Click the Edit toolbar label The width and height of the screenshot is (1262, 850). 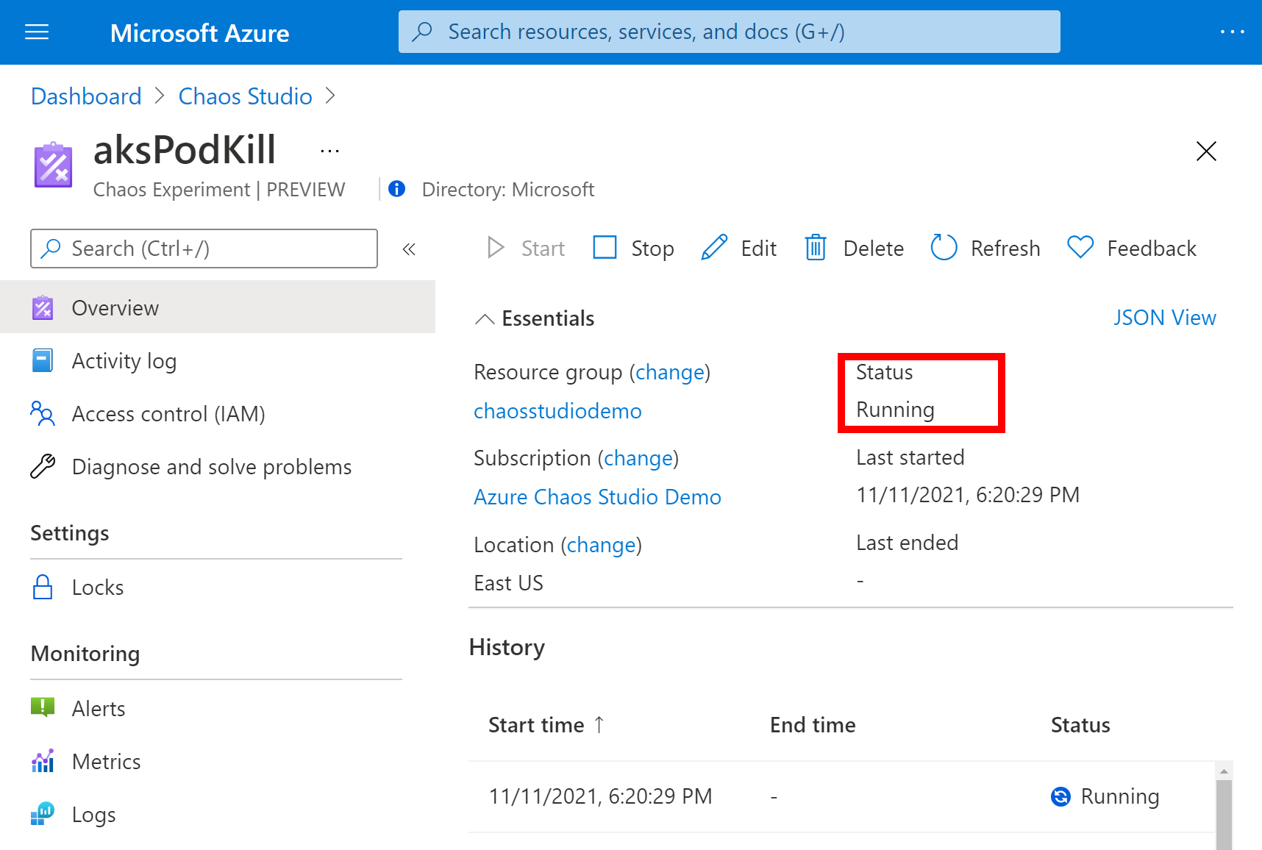(758, 249)
